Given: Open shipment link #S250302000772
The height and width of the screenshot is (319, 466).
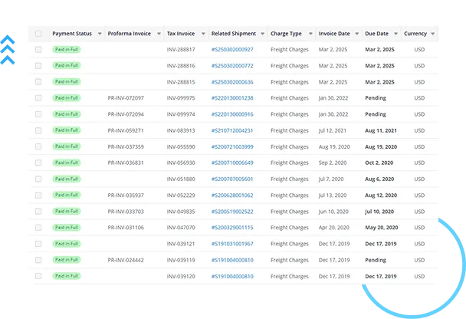Looking at the screenshot, I should coord(232,66).
